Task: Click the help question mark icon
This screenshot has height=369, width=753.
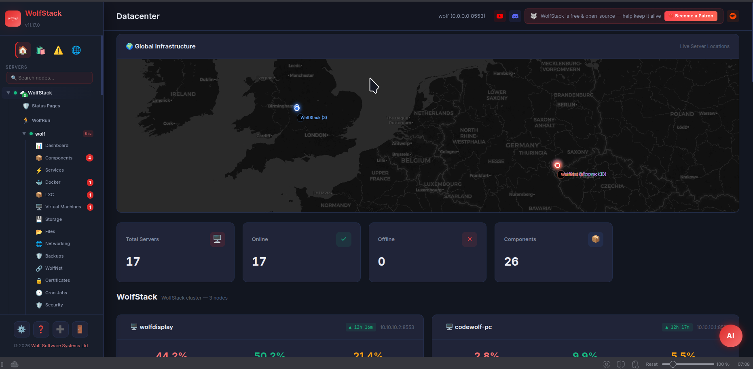Action: [41, 329]
